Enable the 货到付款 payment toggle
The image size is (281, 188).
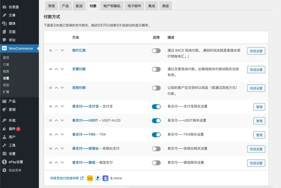point(156,88)
